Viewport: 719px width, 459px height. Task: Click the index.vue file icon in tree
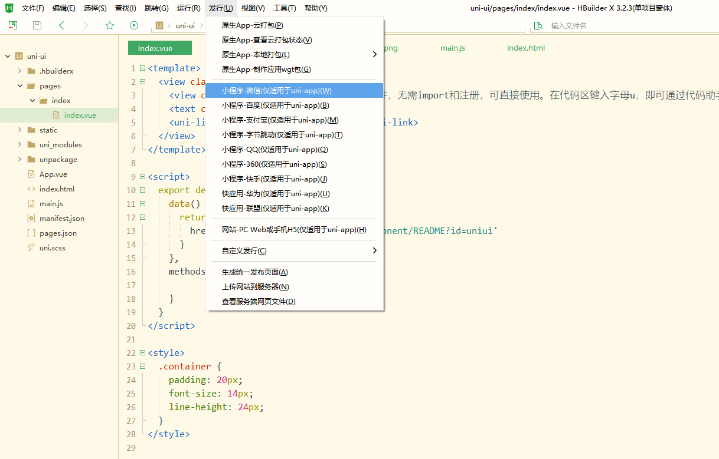pos(56,115)
